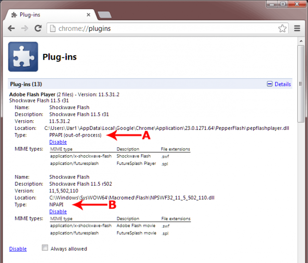The width and height of the screenshot is (308, 263).
Task: Disable the PPAPI (out-of-process) Flash plugin
Action: 58,142
